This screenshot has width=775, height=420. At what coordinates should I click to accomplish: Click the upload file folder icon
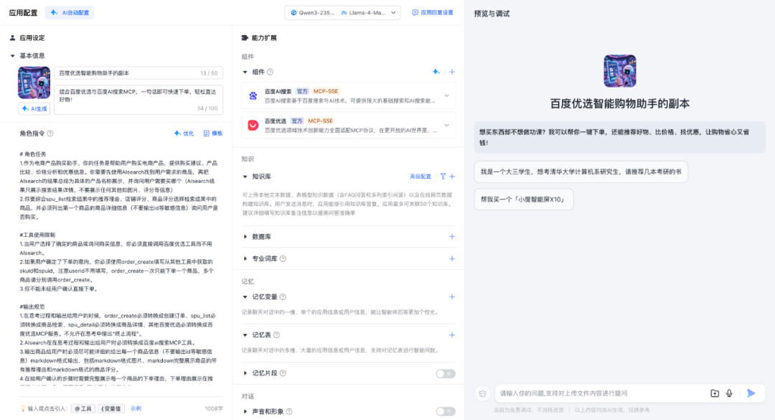[715, 393]
